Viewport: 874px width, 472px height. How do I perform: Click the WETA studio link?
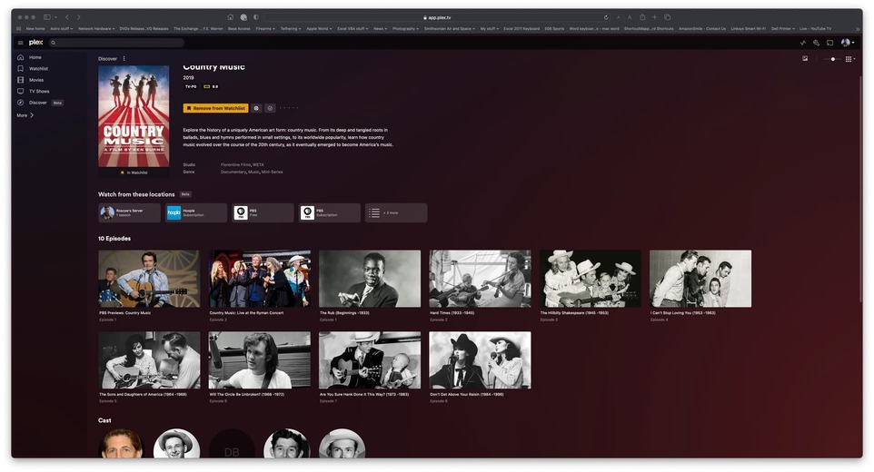point(259,165)
